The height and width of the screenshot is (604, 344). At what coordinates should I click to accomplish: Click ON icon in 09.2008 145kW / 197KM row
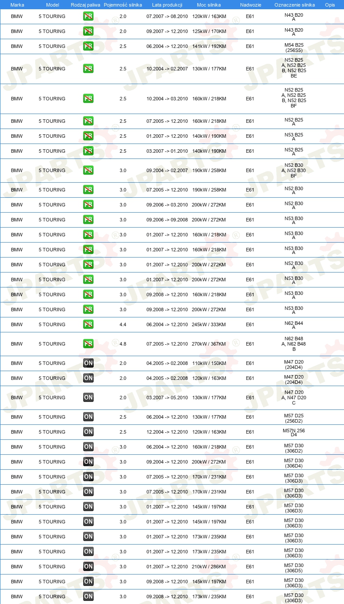coord(88,582)
